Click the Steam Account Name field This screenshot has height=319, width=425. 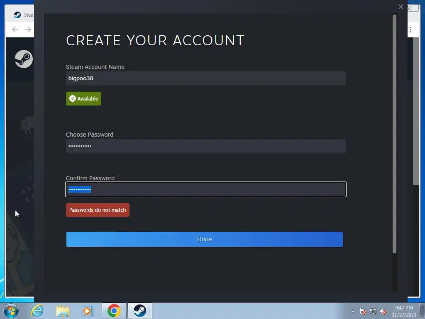point(206,78)
